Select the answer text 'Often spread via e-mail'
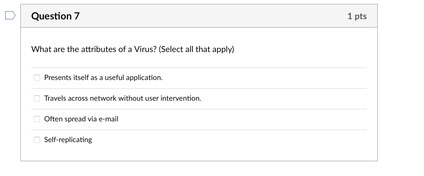 coord(81,119)
